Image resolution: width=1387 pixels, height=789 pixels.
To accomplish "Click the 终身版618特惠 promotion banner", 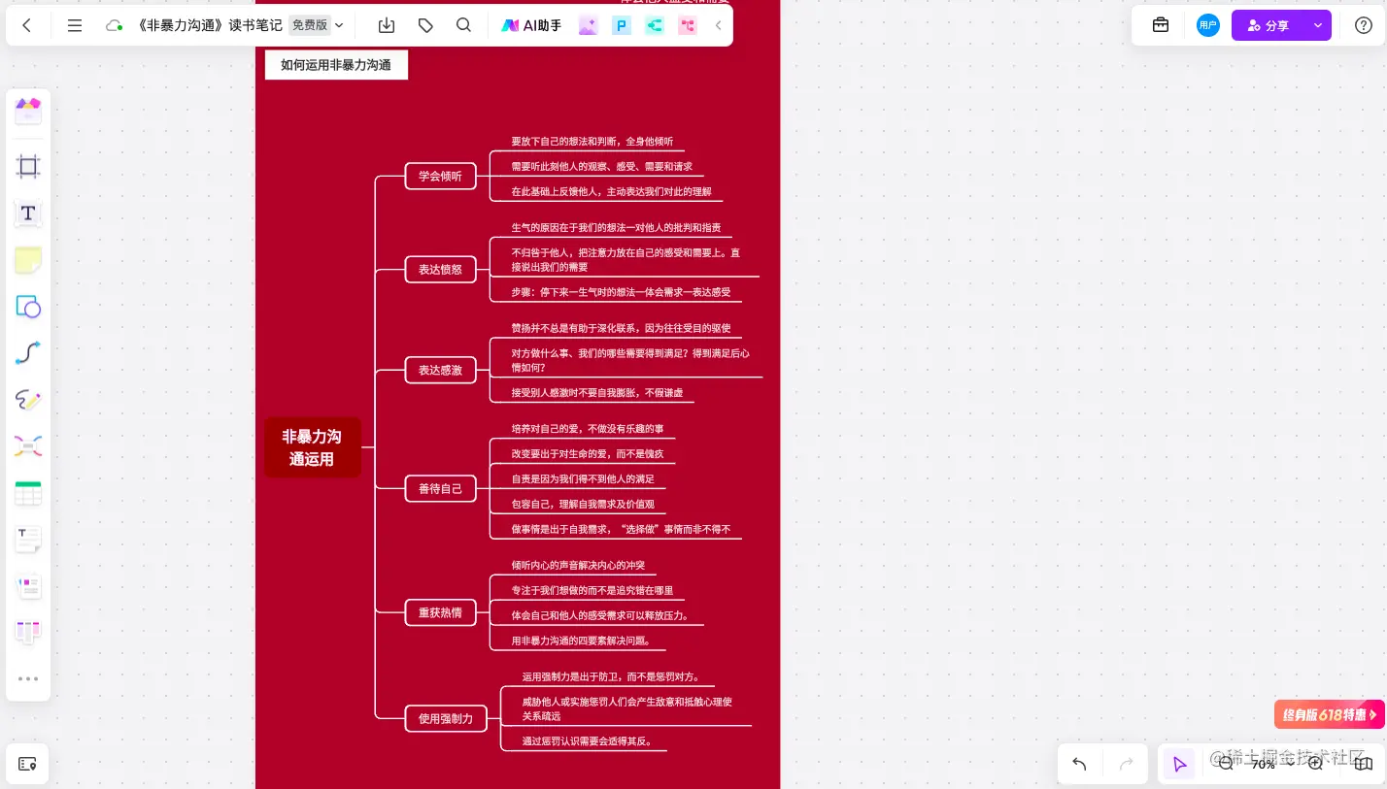I will [x=1329, y=714].
